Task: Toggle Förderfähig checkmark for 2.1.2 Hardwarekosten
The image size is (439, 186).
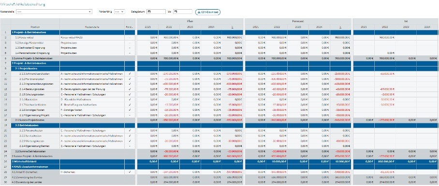Action: coord(130,79)
